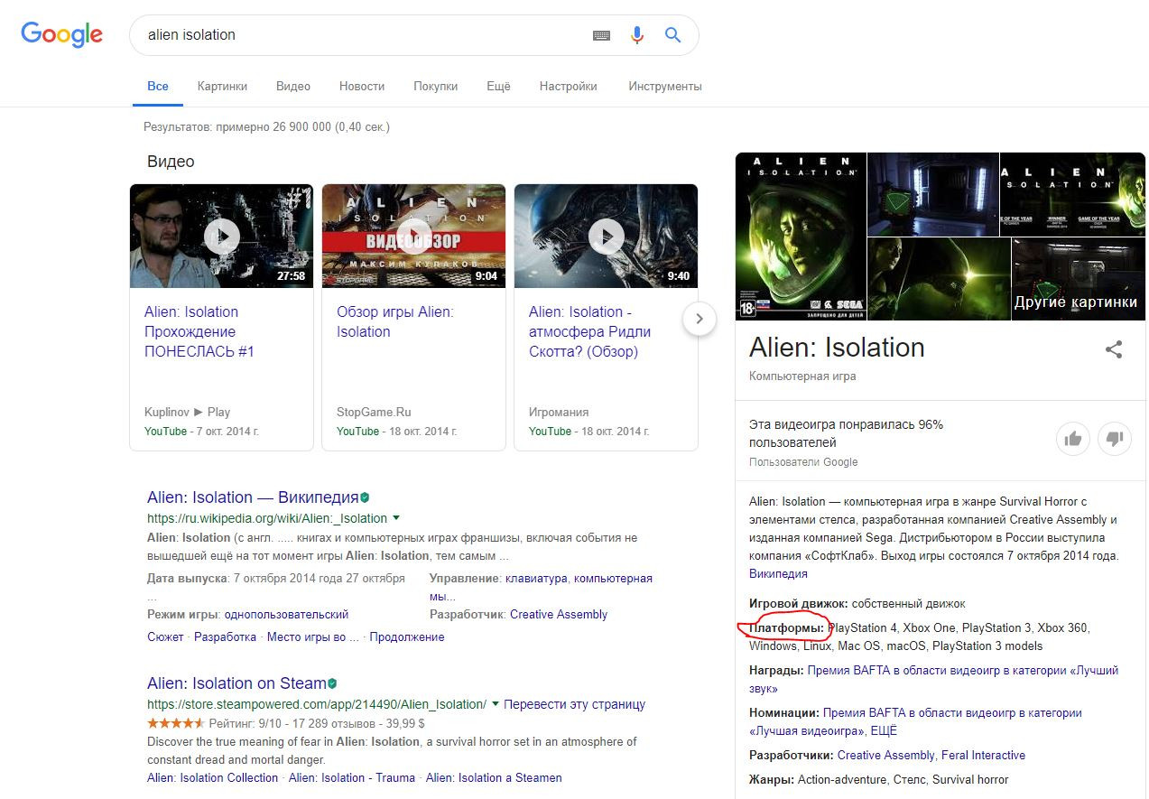1149x799 pixels.
Task: Expand dropdown arrow beside Wikipedia URL
Action: click(396, 518)
